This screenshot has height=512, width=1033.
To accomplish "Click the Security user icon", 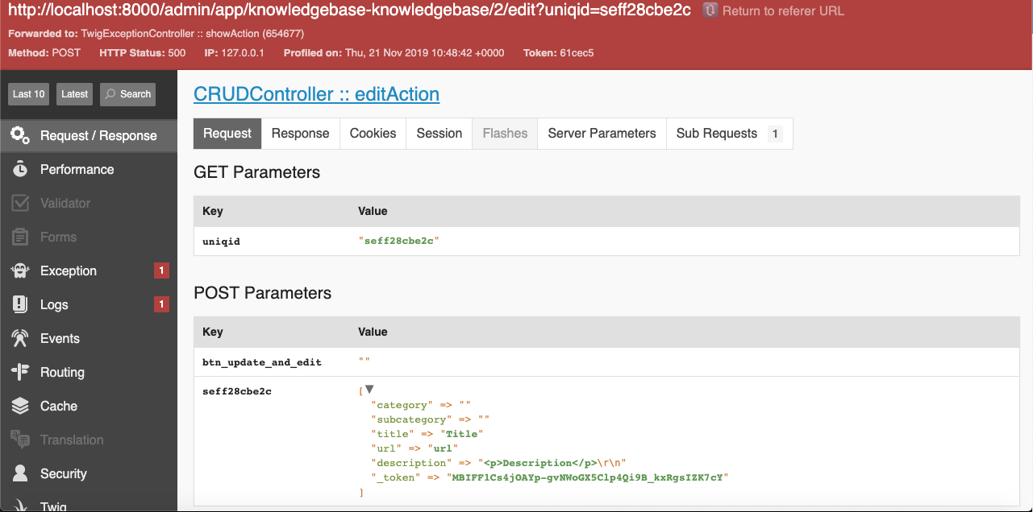I will tap(20, 473).
